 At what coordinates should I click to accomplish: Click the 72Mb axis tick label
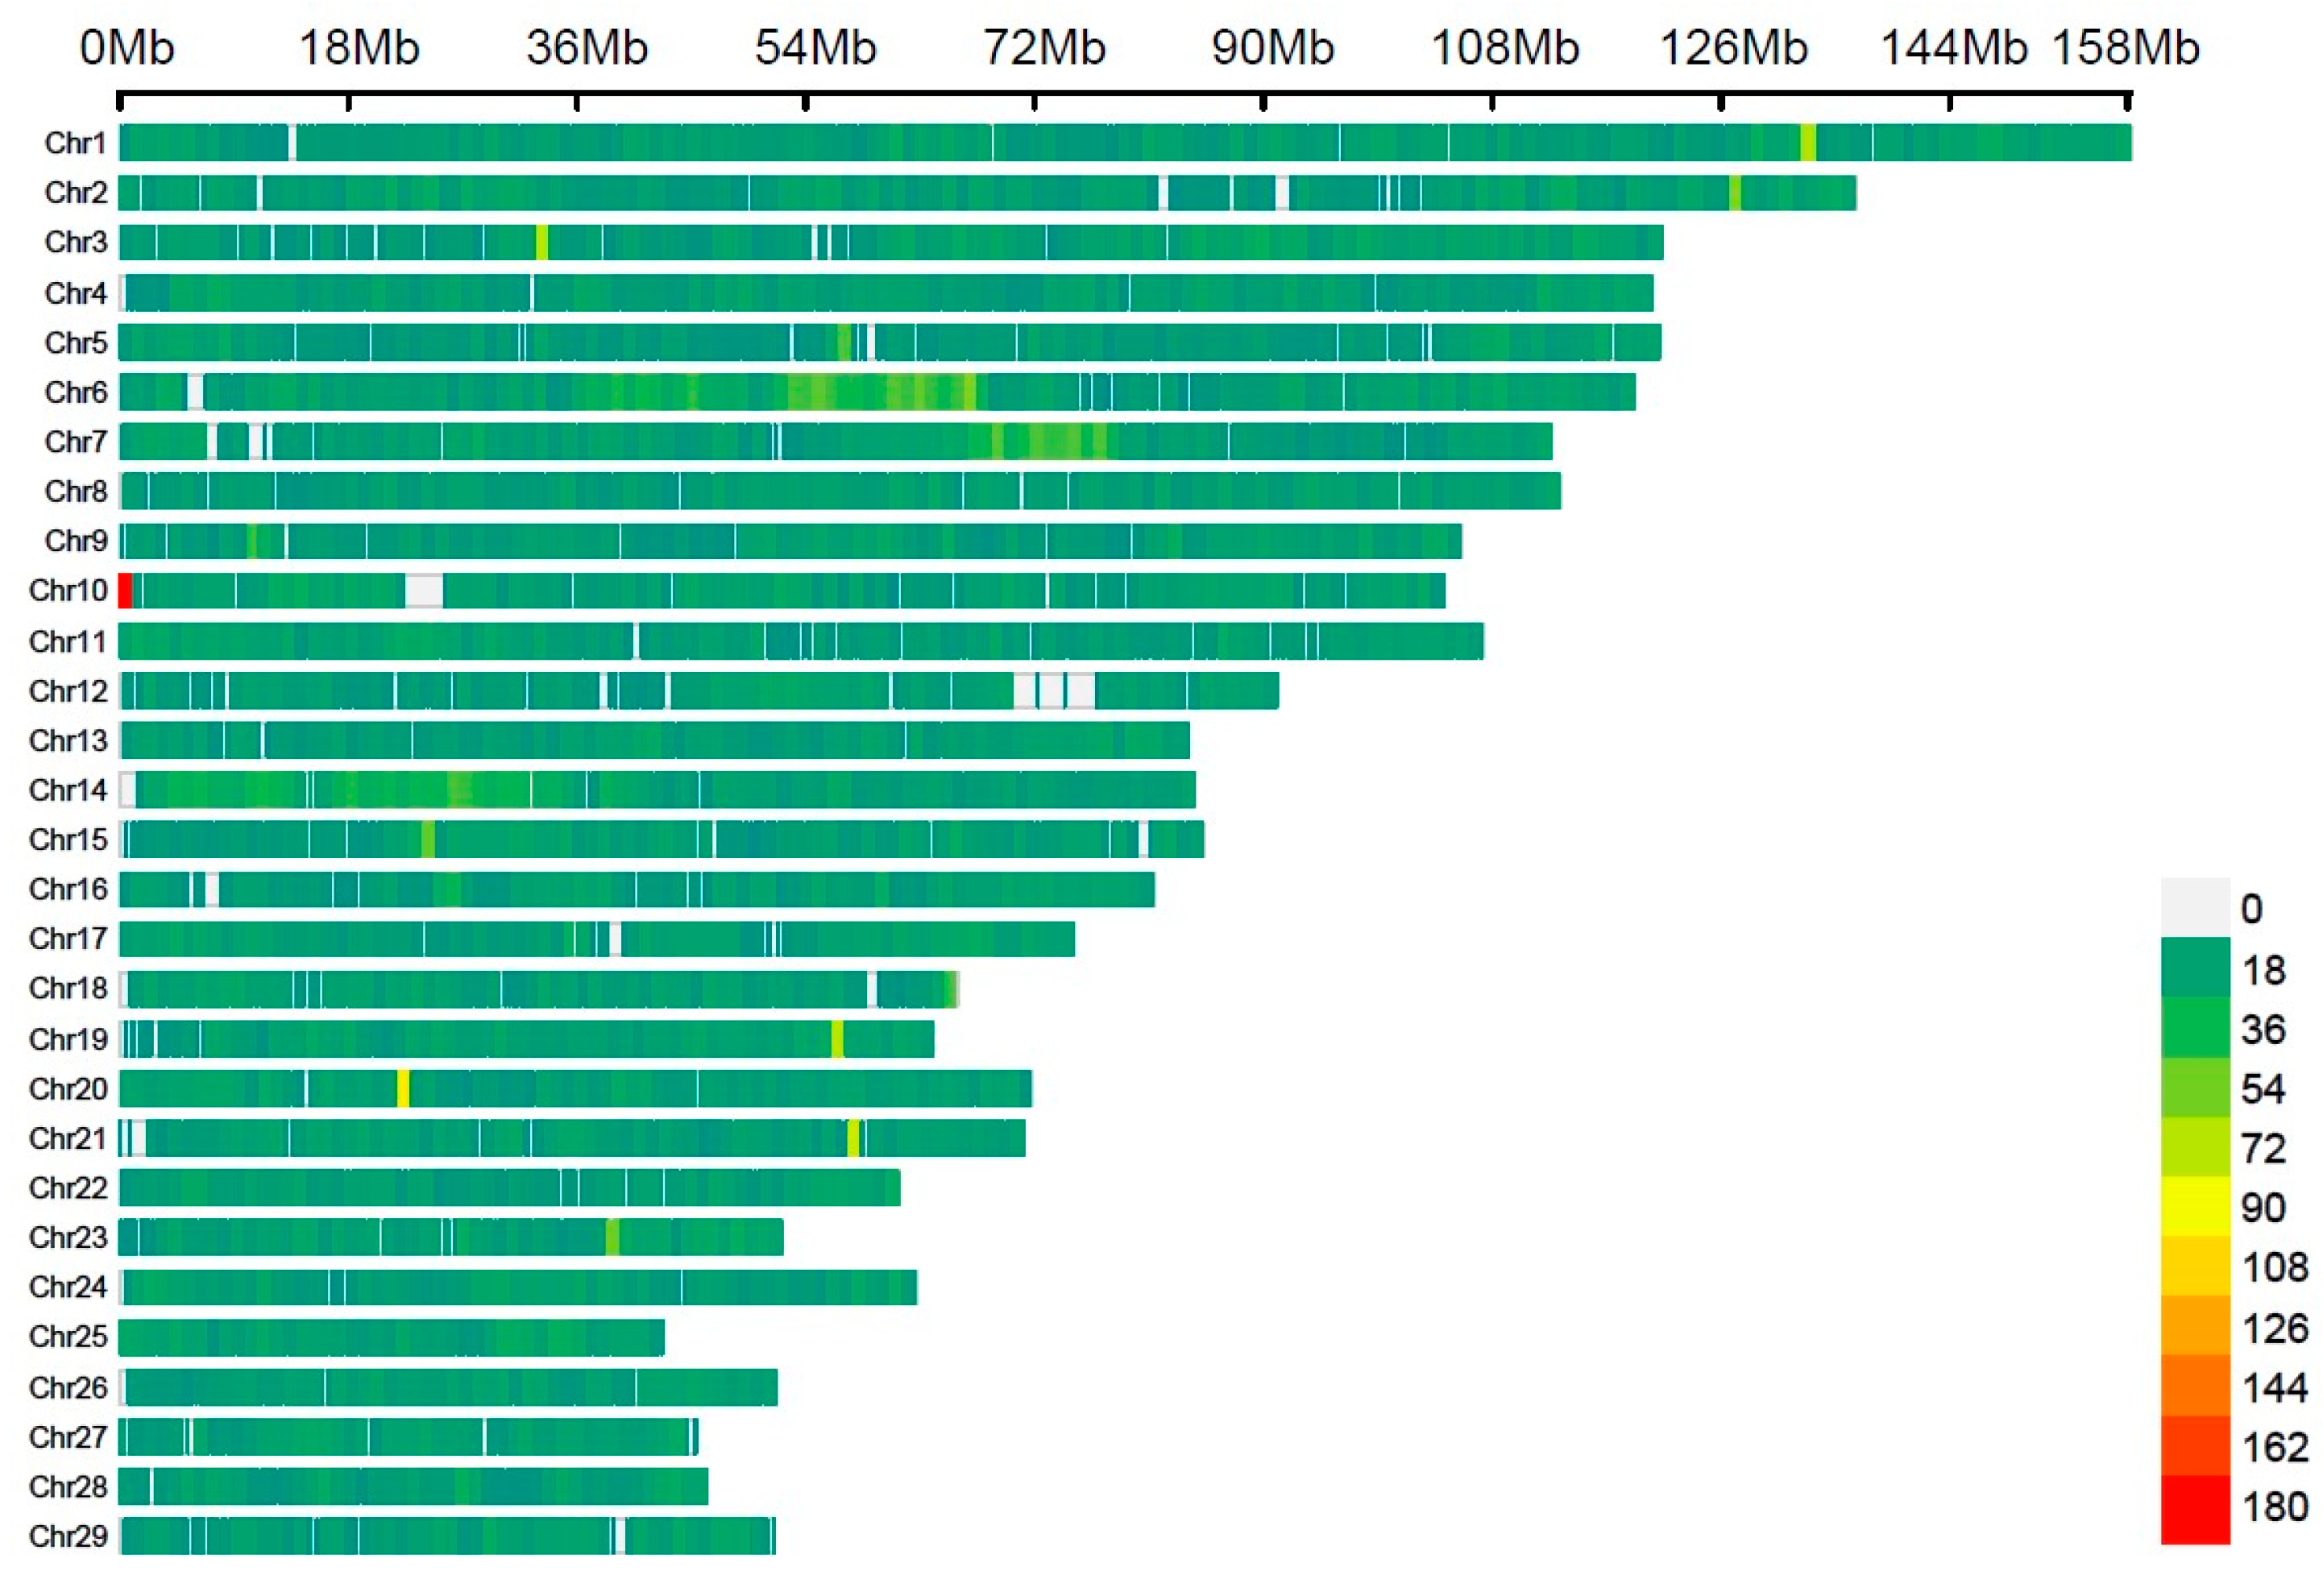[x=1044, y=48]
